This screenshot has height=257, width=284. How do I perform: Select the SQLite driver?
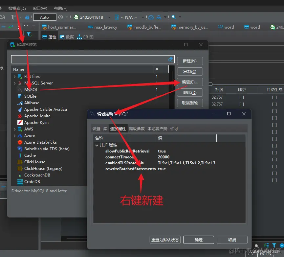[30, 96]
